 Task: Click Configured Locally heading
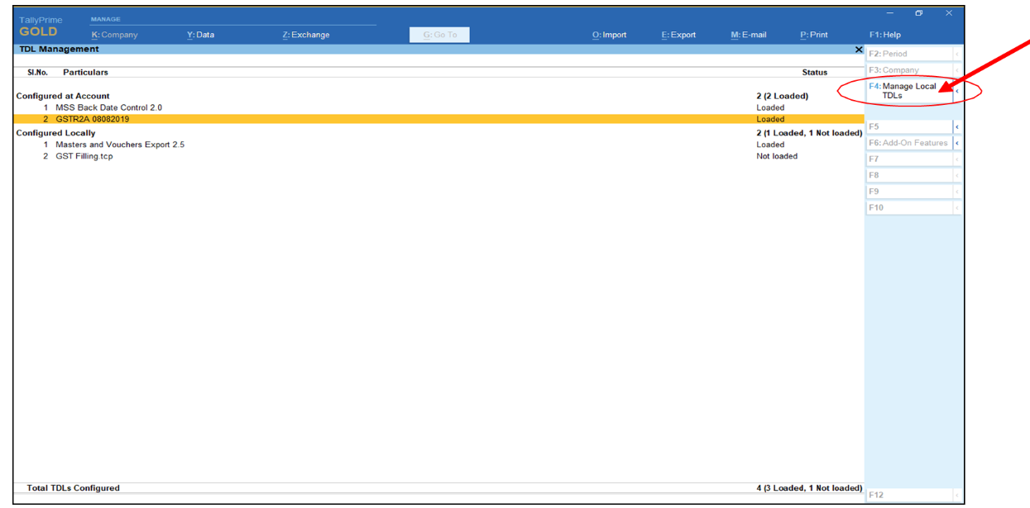click(x=55, y=133)
